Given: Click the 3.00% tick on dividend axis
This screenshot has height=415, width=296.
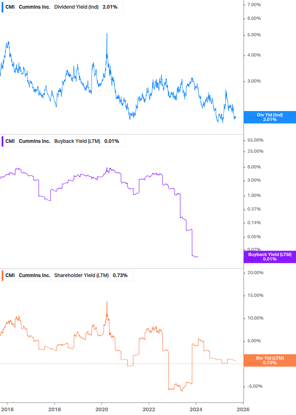Looking at the screenshot, I should click(254, 81).
